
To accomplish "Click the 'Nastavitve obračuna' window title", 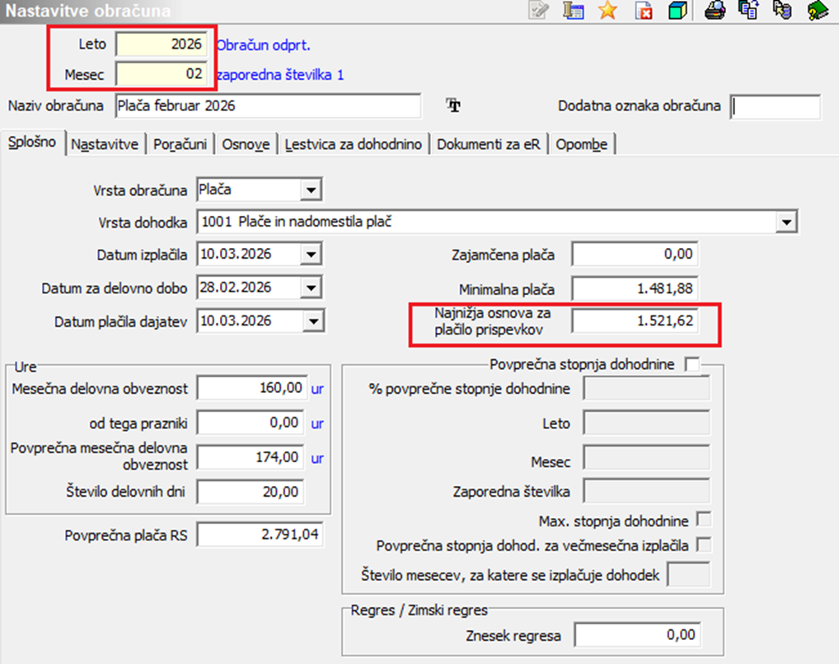I will [x=87, y=11].
